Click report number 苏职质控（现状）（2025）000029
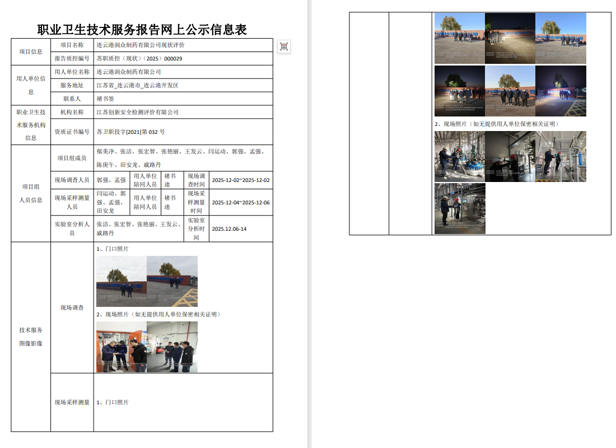The width and height of the screenshot is (616, 448). 139,58
